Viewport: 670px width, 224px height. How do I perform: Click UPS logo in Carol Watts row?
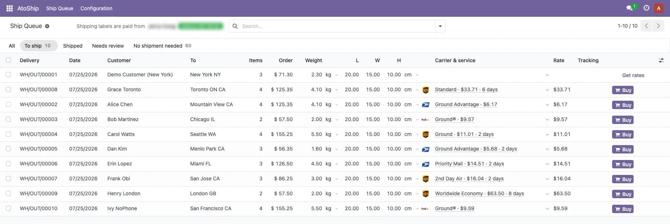(425, 135)
